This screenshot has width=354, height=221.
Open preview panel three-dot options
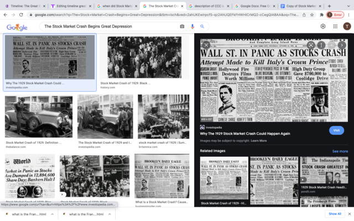[321, 45]
